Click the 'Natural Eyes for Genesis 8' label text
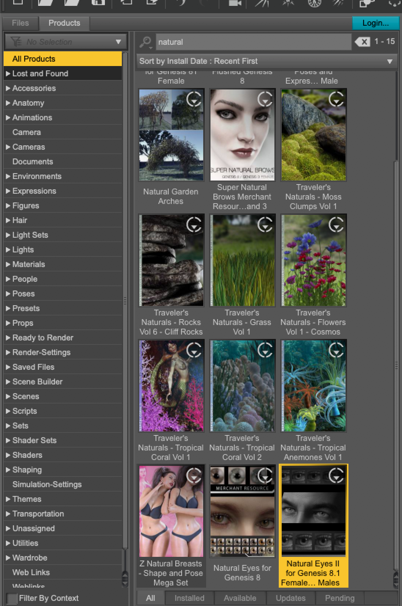 242,573
